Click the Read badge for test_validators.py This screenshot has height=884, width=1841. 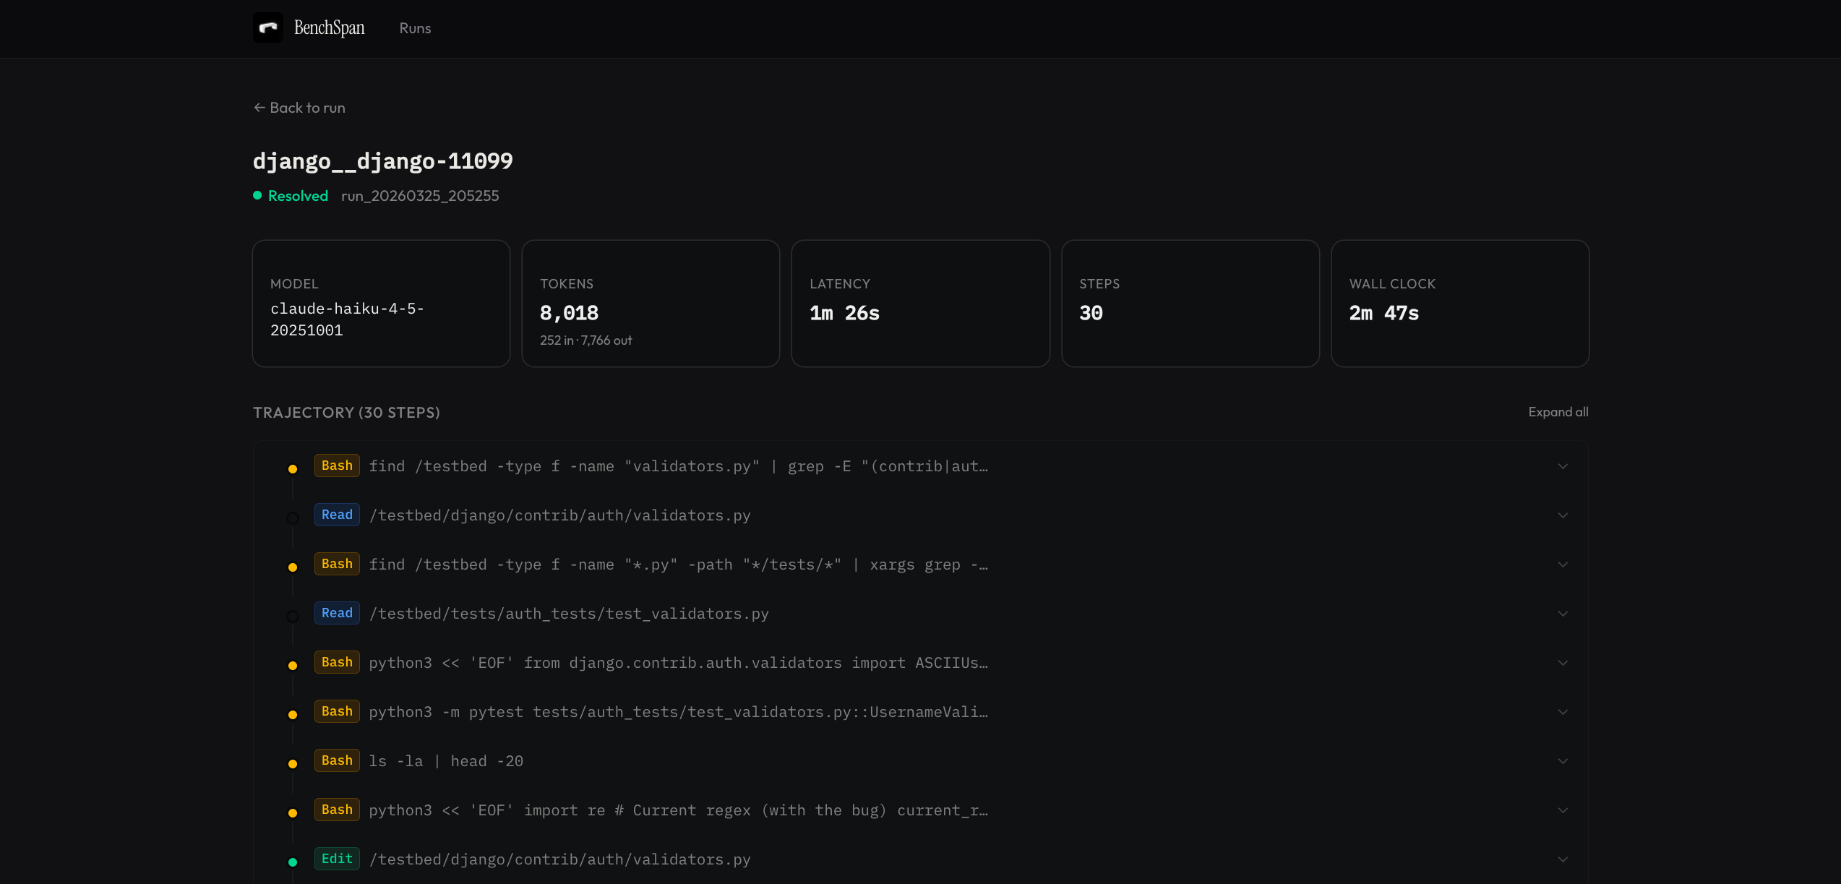[337, 613]
